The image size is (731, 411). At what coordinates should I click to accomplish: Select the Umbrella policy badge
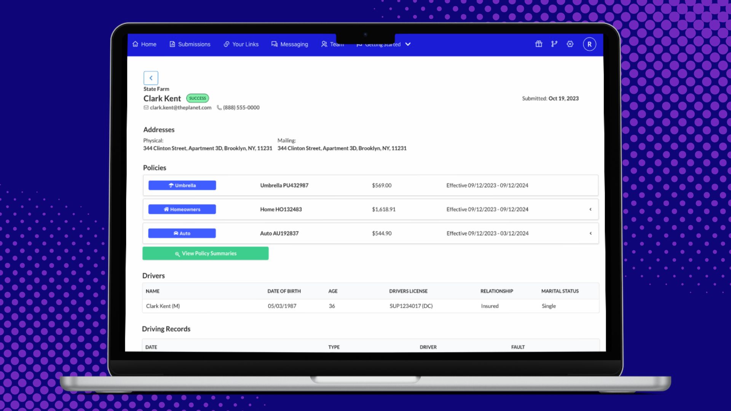[x=182, y=185]
